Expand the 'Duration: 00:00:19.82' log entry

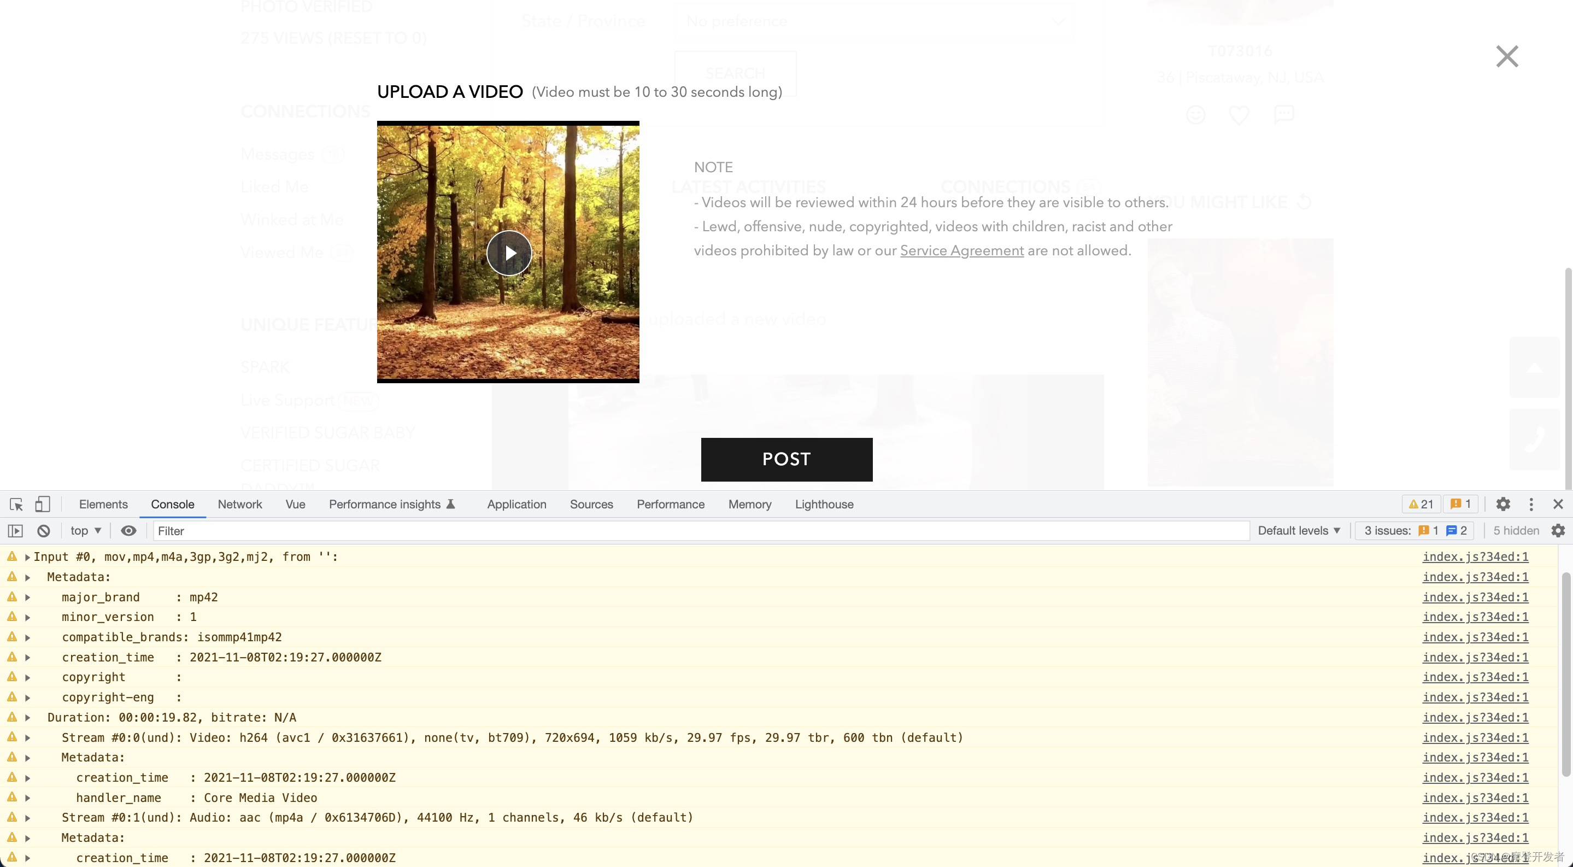tap(27, 717)
